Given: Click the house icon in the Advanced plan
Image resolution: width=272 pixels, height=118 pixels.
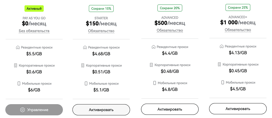Looking at the screenshot, I should (x=153, y=47).
